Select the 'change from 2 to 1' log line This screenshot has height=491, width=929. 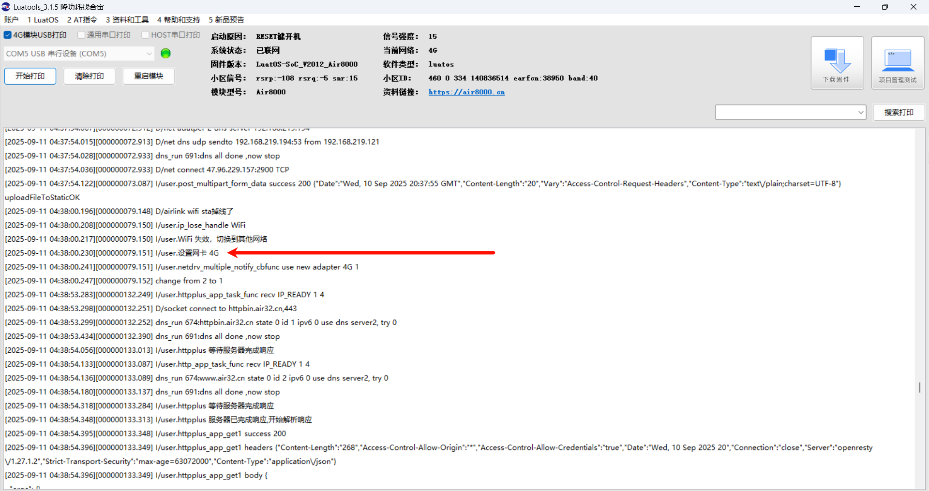114,281
